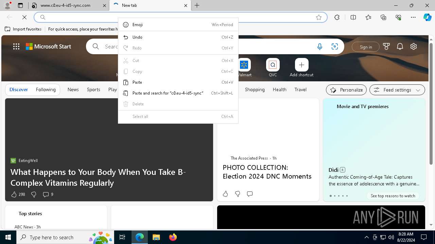Open the Extensions puzzle icon
This screenshot has width=435, height=244.
coord(337,17)
